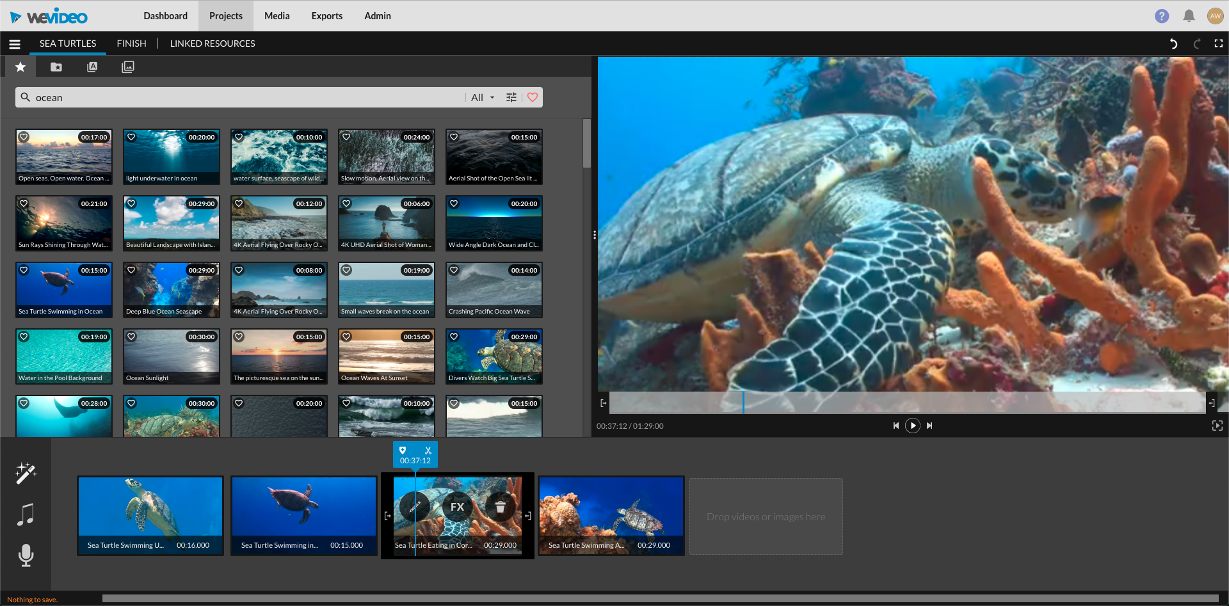This screenshot has height=606, width=1229.
Task: Open the magic wand editing tool
Action: point(26,473)
